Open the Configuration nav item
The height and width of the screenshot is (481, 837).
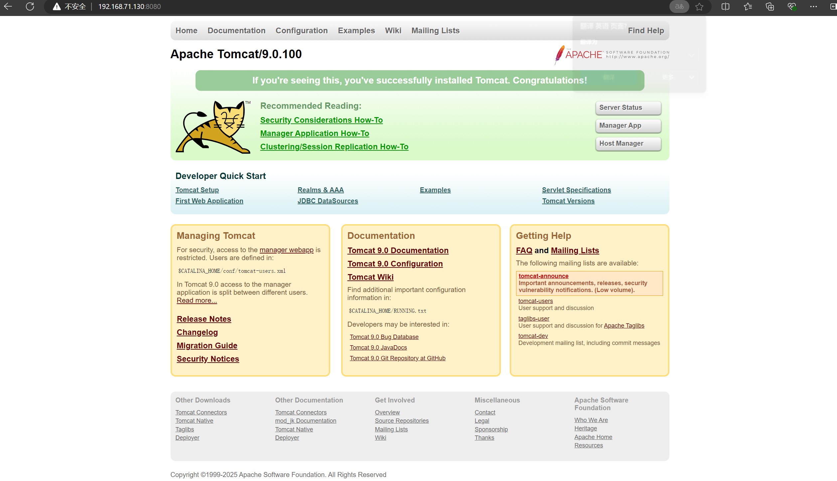301,31
